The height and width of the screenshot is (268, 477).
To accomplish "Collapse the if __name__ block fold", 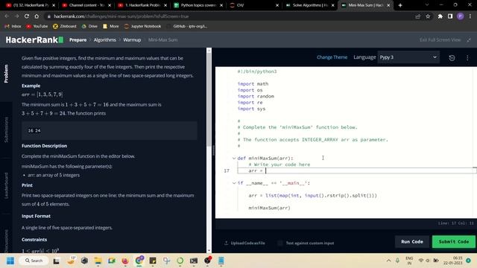I will coord(234,183).
